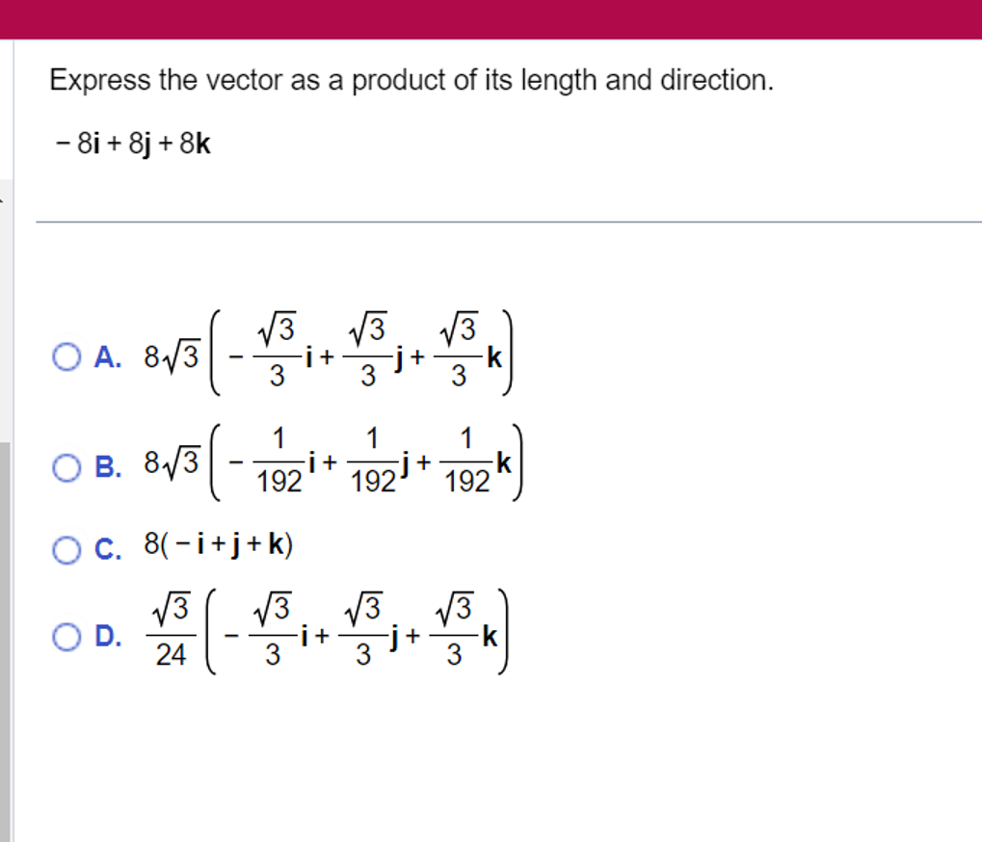
Task: Choose answer option C: 8(−i+j+k)
Action: [222, 545]
